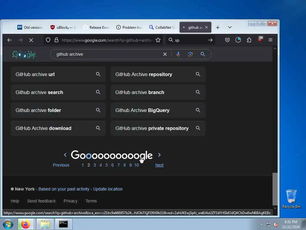Submit the xp search with the arrow

[210, 40]
